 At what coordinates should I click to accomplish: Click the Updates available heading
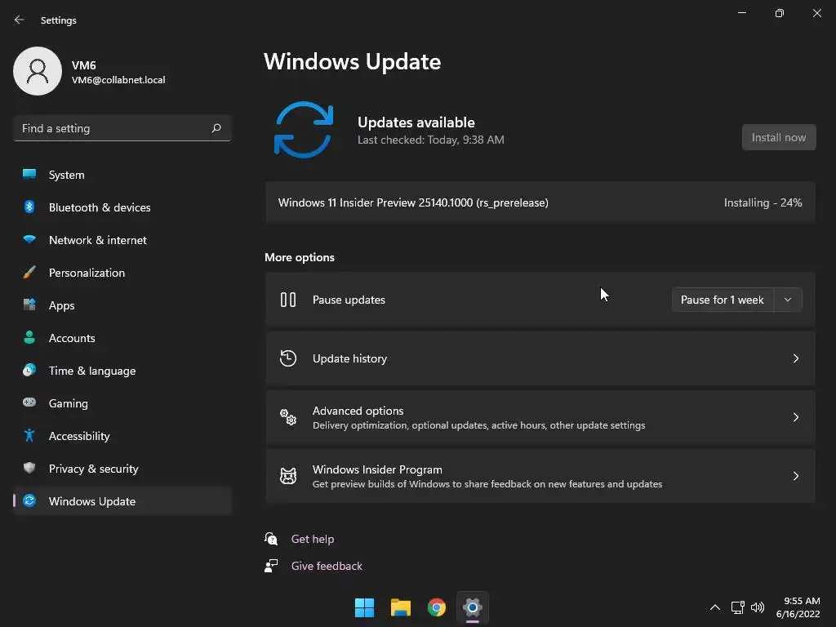[x=416, y=122]
